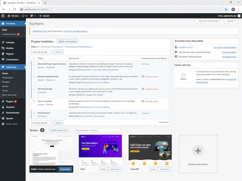Click the Apariencia brush icon in sidebar
This screenshot has height=181, width=242.
point(3,67)
